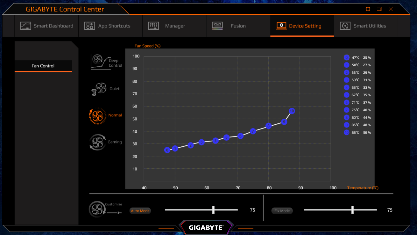
Task: Click curve point 9 on the graph
Action: point(284,122)
